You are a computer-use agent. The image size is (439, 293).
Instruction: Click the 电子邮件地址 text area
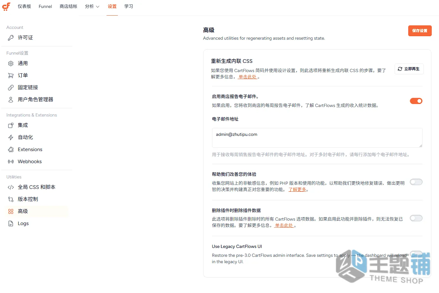[x=317, y=138]
